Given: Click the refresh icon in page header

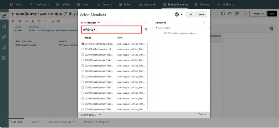Looking at the screenshot, I should pyautogui.click(x=230, y=14).
